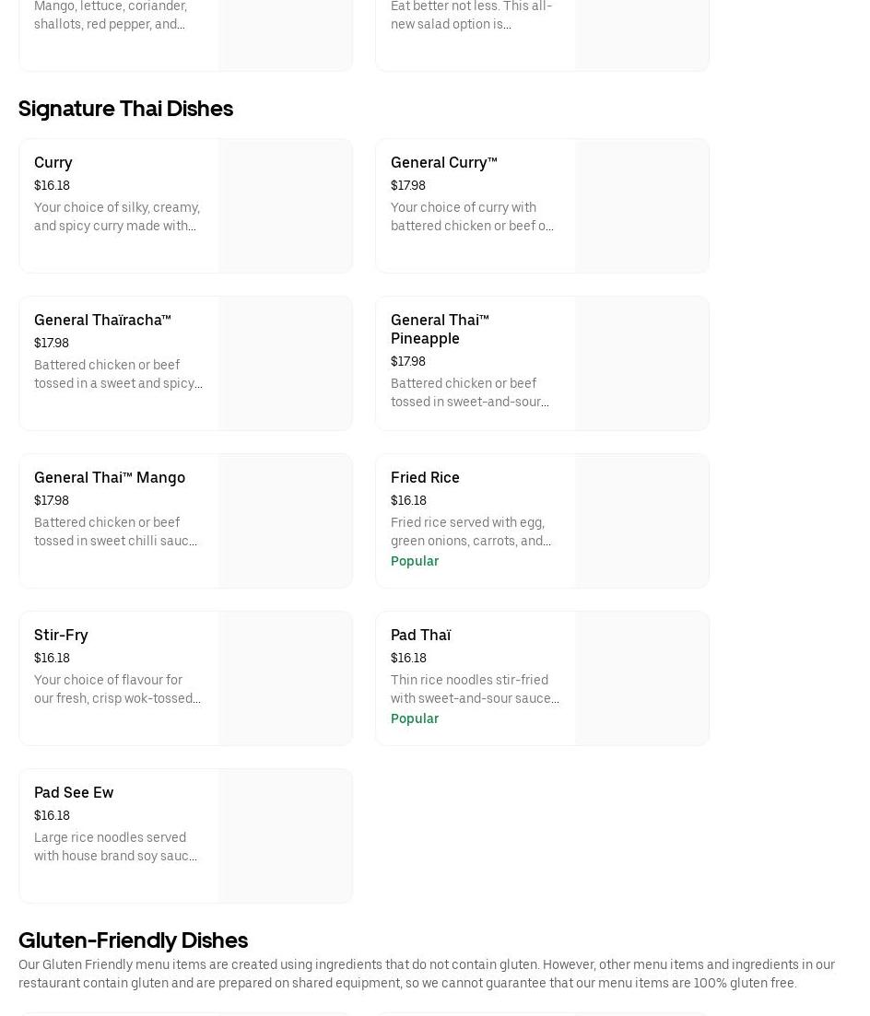Viewport: 870px width, 1016px height.
Task: Select the Fried Rice dish title
Action: click(x=425, y=478)
